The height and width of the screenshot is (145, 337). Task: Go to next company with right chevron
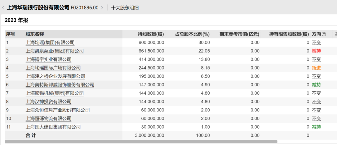102,8
